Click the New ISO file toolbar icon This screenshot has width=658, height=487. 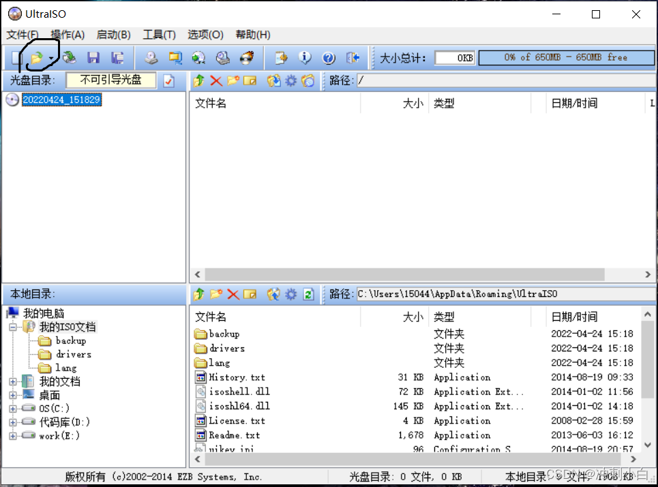pos(16,58)
